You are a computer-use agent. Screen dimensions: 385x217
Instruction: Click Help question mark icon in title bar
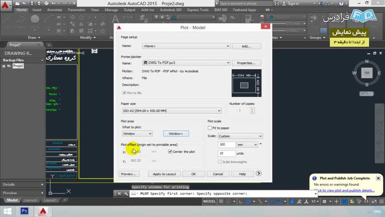pyautogui.click(x=341, y=4)
